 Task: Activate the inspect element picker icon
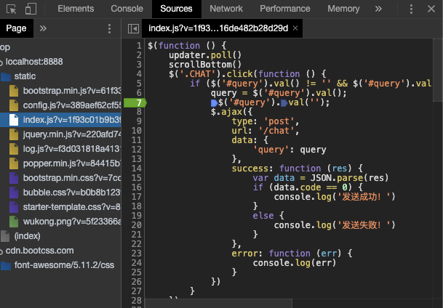tap(12, 9)
